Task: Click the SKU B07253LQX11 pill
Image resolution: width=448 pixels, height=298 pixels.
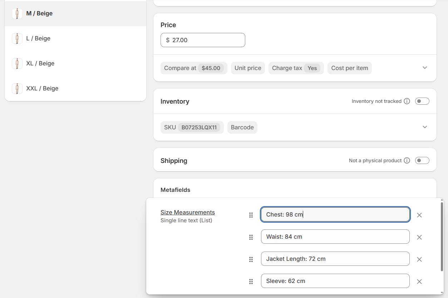Action: (192, 127)
